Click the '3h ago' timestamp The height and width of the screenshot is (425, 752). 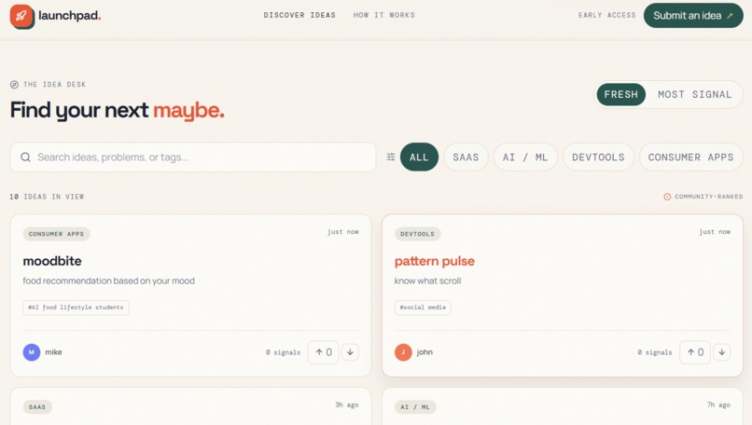click(x=347, y=404)
